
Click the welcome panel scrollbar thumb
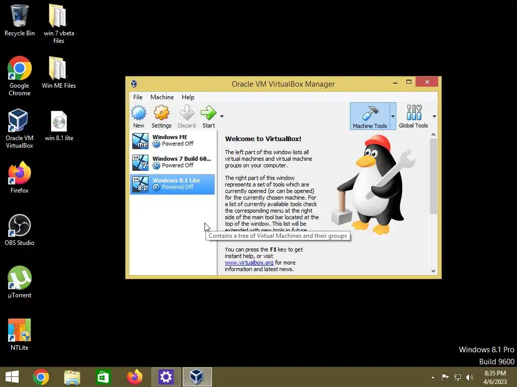pos(433,176)
